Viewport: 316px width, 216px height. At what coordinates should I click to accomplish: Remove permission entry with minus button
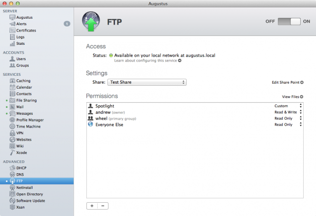click(x=103, y=206)
